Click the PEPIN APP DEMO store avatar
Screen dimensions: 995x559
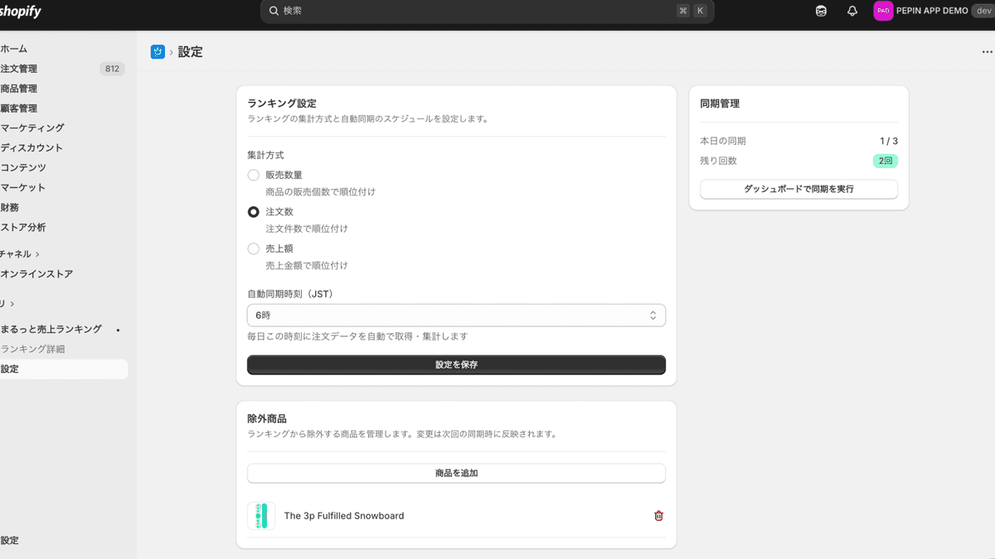[x=883, y=11]
